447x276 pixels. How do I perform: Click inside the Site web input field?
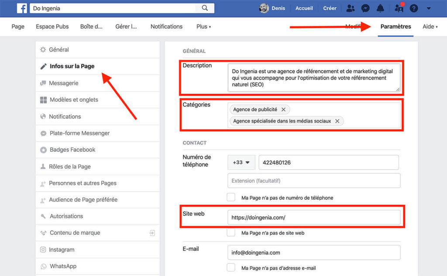coord(313,217)
